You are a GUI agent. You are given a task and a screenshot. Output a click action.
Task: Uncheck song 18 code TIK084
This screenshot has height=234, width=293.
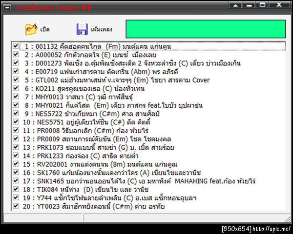tap(16, 189)
